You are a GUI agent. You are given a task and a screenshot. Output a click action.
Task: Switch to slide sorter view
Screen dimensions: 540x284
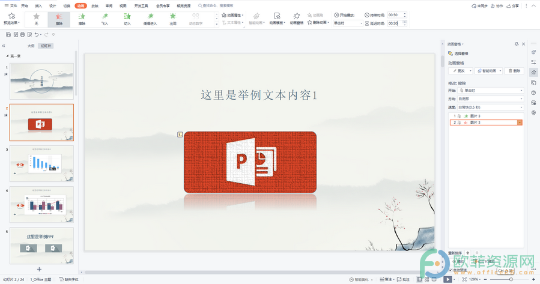(426, 280)
